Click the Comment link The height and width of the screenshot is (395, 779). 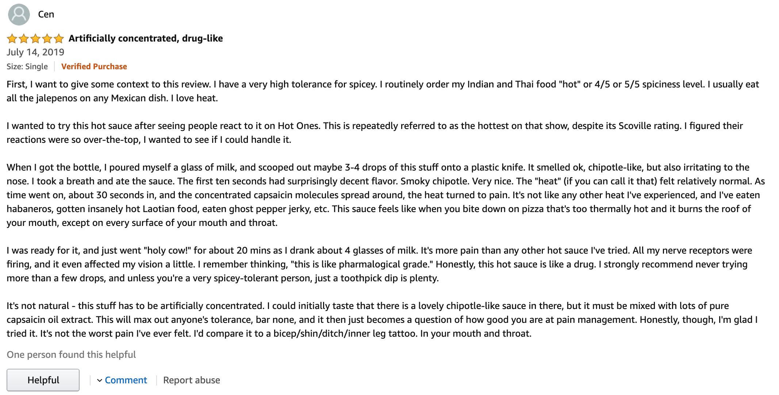126,380
